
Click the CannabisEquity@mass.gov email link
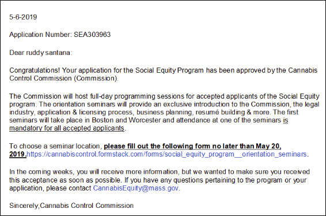pyautogui.click(x=135, y=188)
